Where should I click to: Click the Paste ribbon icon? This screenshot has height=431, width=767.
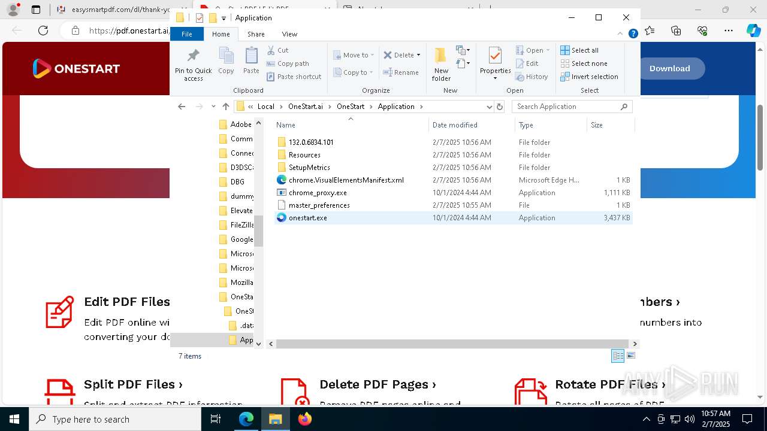tap(251, 61)
